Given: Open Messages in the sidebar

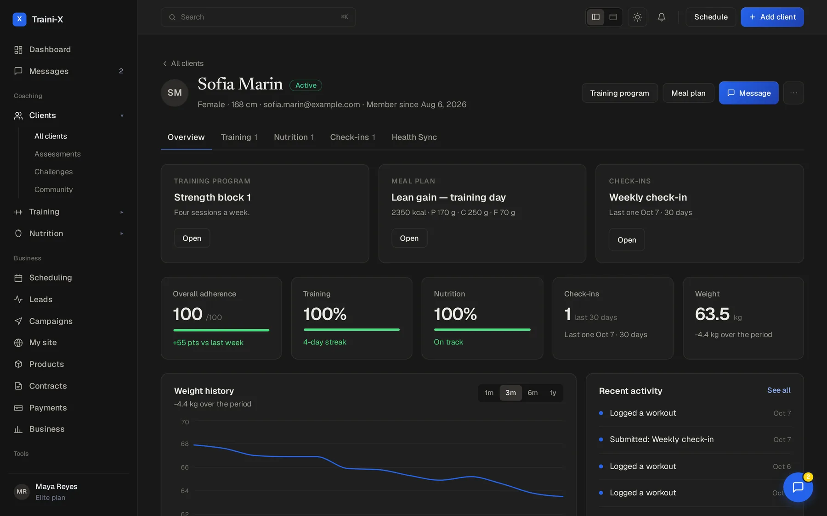Looking at the screenshot, I should point(68,71).
